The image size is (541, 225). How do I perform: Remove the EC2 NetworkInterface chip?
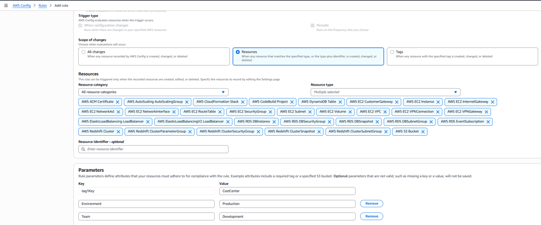(x=174, y=112)
